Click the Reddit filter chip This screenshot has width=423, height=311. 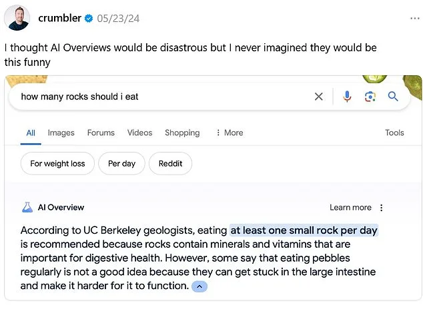(170, 163)
